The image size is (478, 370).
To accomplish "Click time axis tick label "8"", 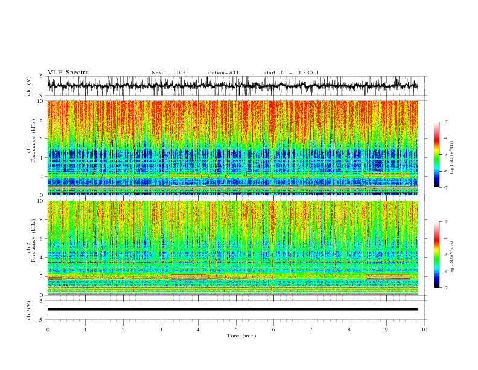I will click(349, 329).
